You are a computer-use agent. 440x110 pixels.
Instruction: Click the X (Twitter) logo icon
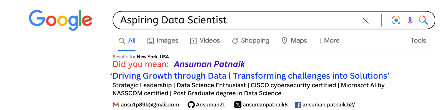238,105
